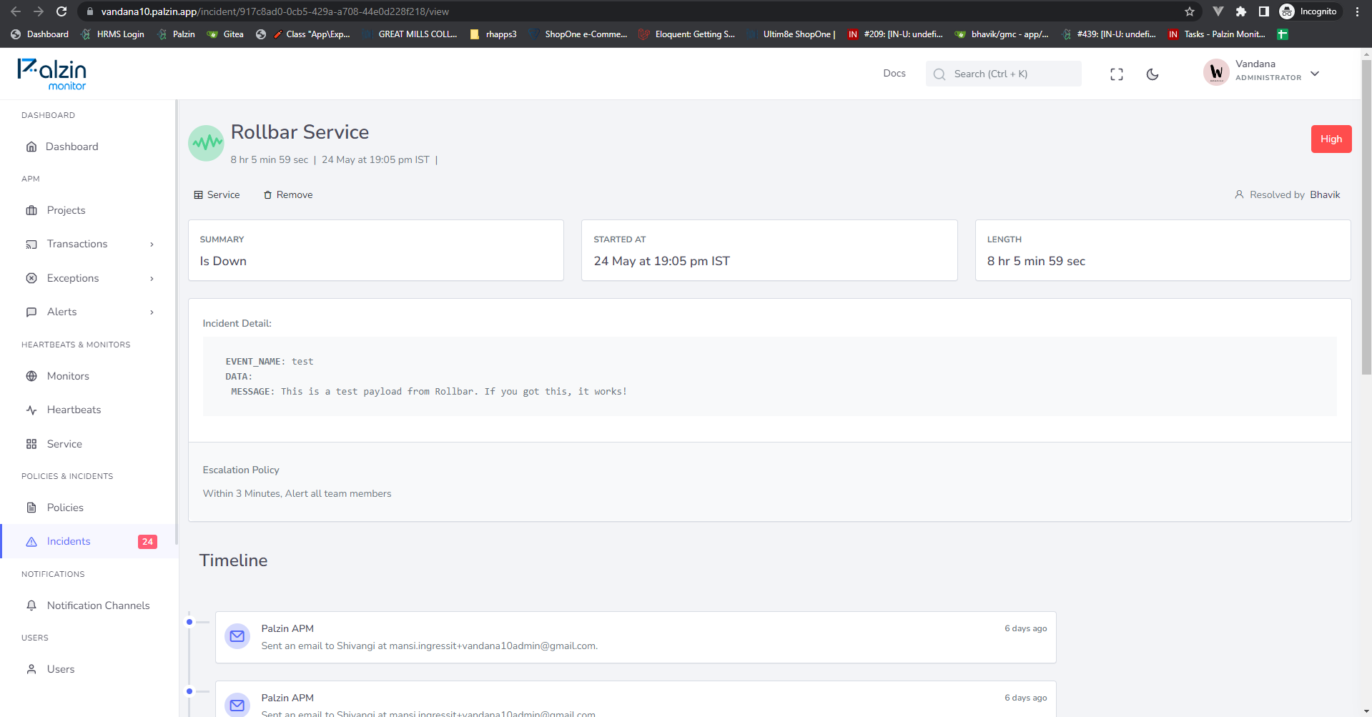Click the Notification Channels bell icon

[31, 605]
